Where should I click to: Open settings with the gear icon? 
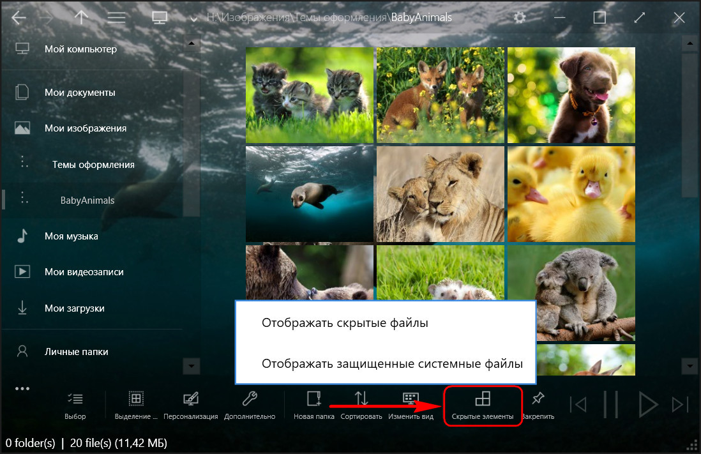(520, 17)
